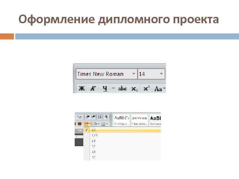Open shading color dropdown arrow
This screenshot has width=239, height=179.
coord(99,124)
